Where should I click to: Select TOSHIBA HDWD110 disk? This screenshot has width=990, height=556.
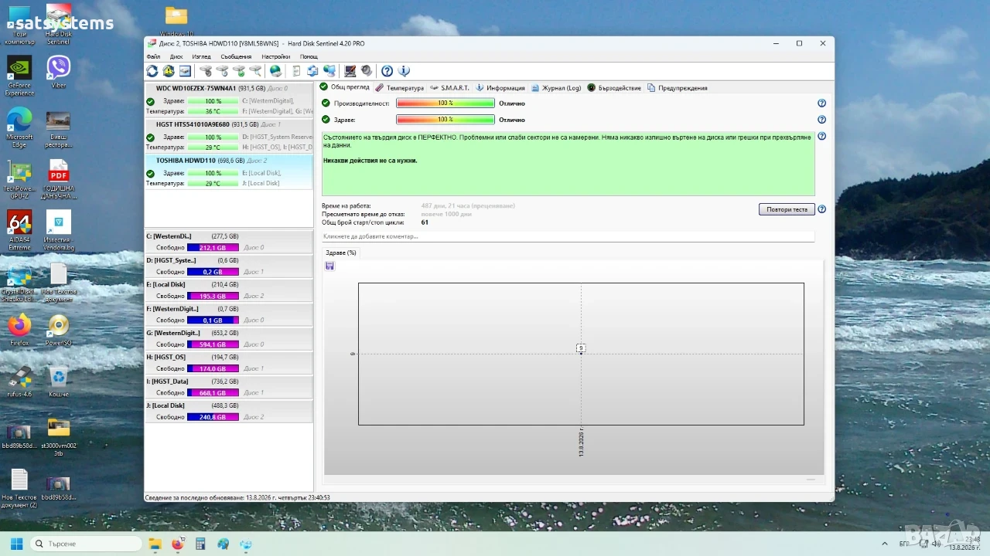(x=229, y=171)
